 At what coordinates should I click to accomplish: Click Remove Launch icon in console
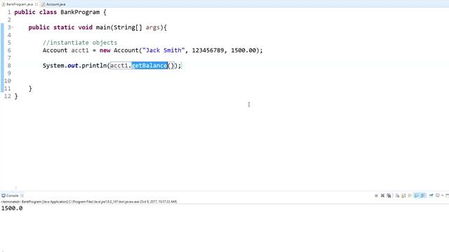382,196
